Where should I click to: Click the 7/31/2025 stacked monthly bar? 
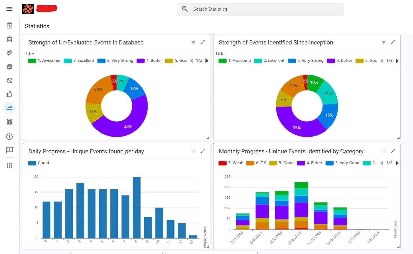click(243, 221)
